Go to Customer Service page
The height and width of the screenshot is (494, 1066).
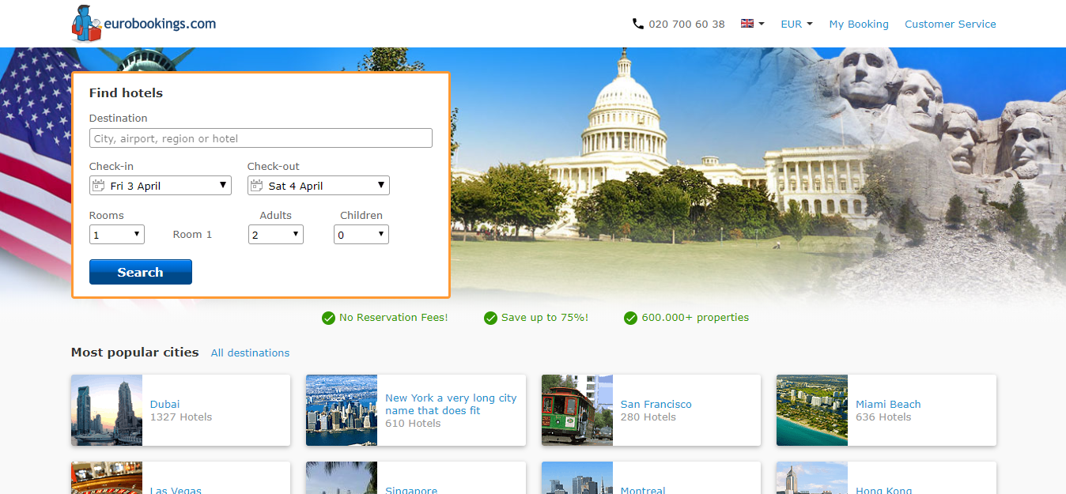(x=951, y=24)
